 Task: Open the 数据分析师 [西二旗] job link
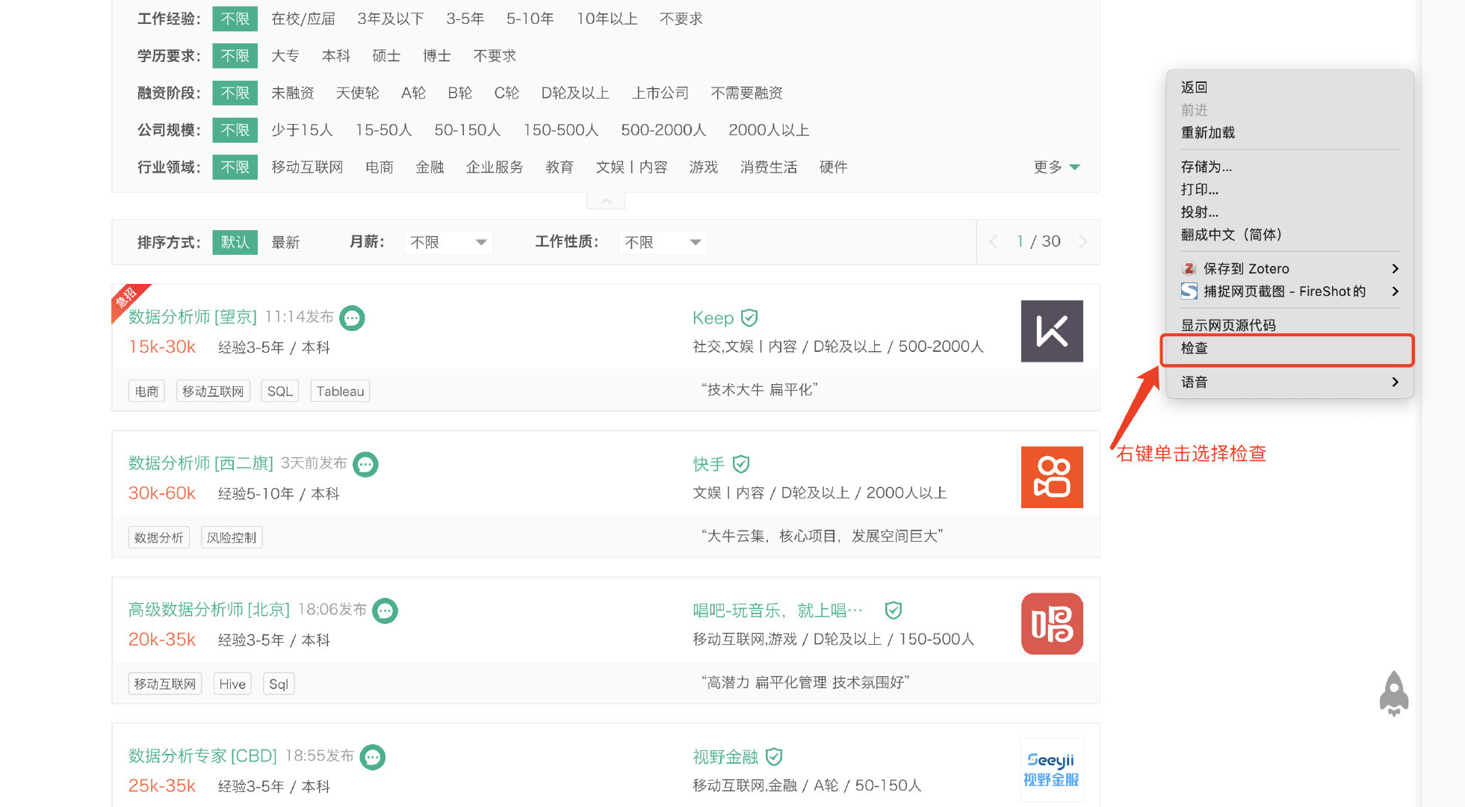(x=200, y=463)
